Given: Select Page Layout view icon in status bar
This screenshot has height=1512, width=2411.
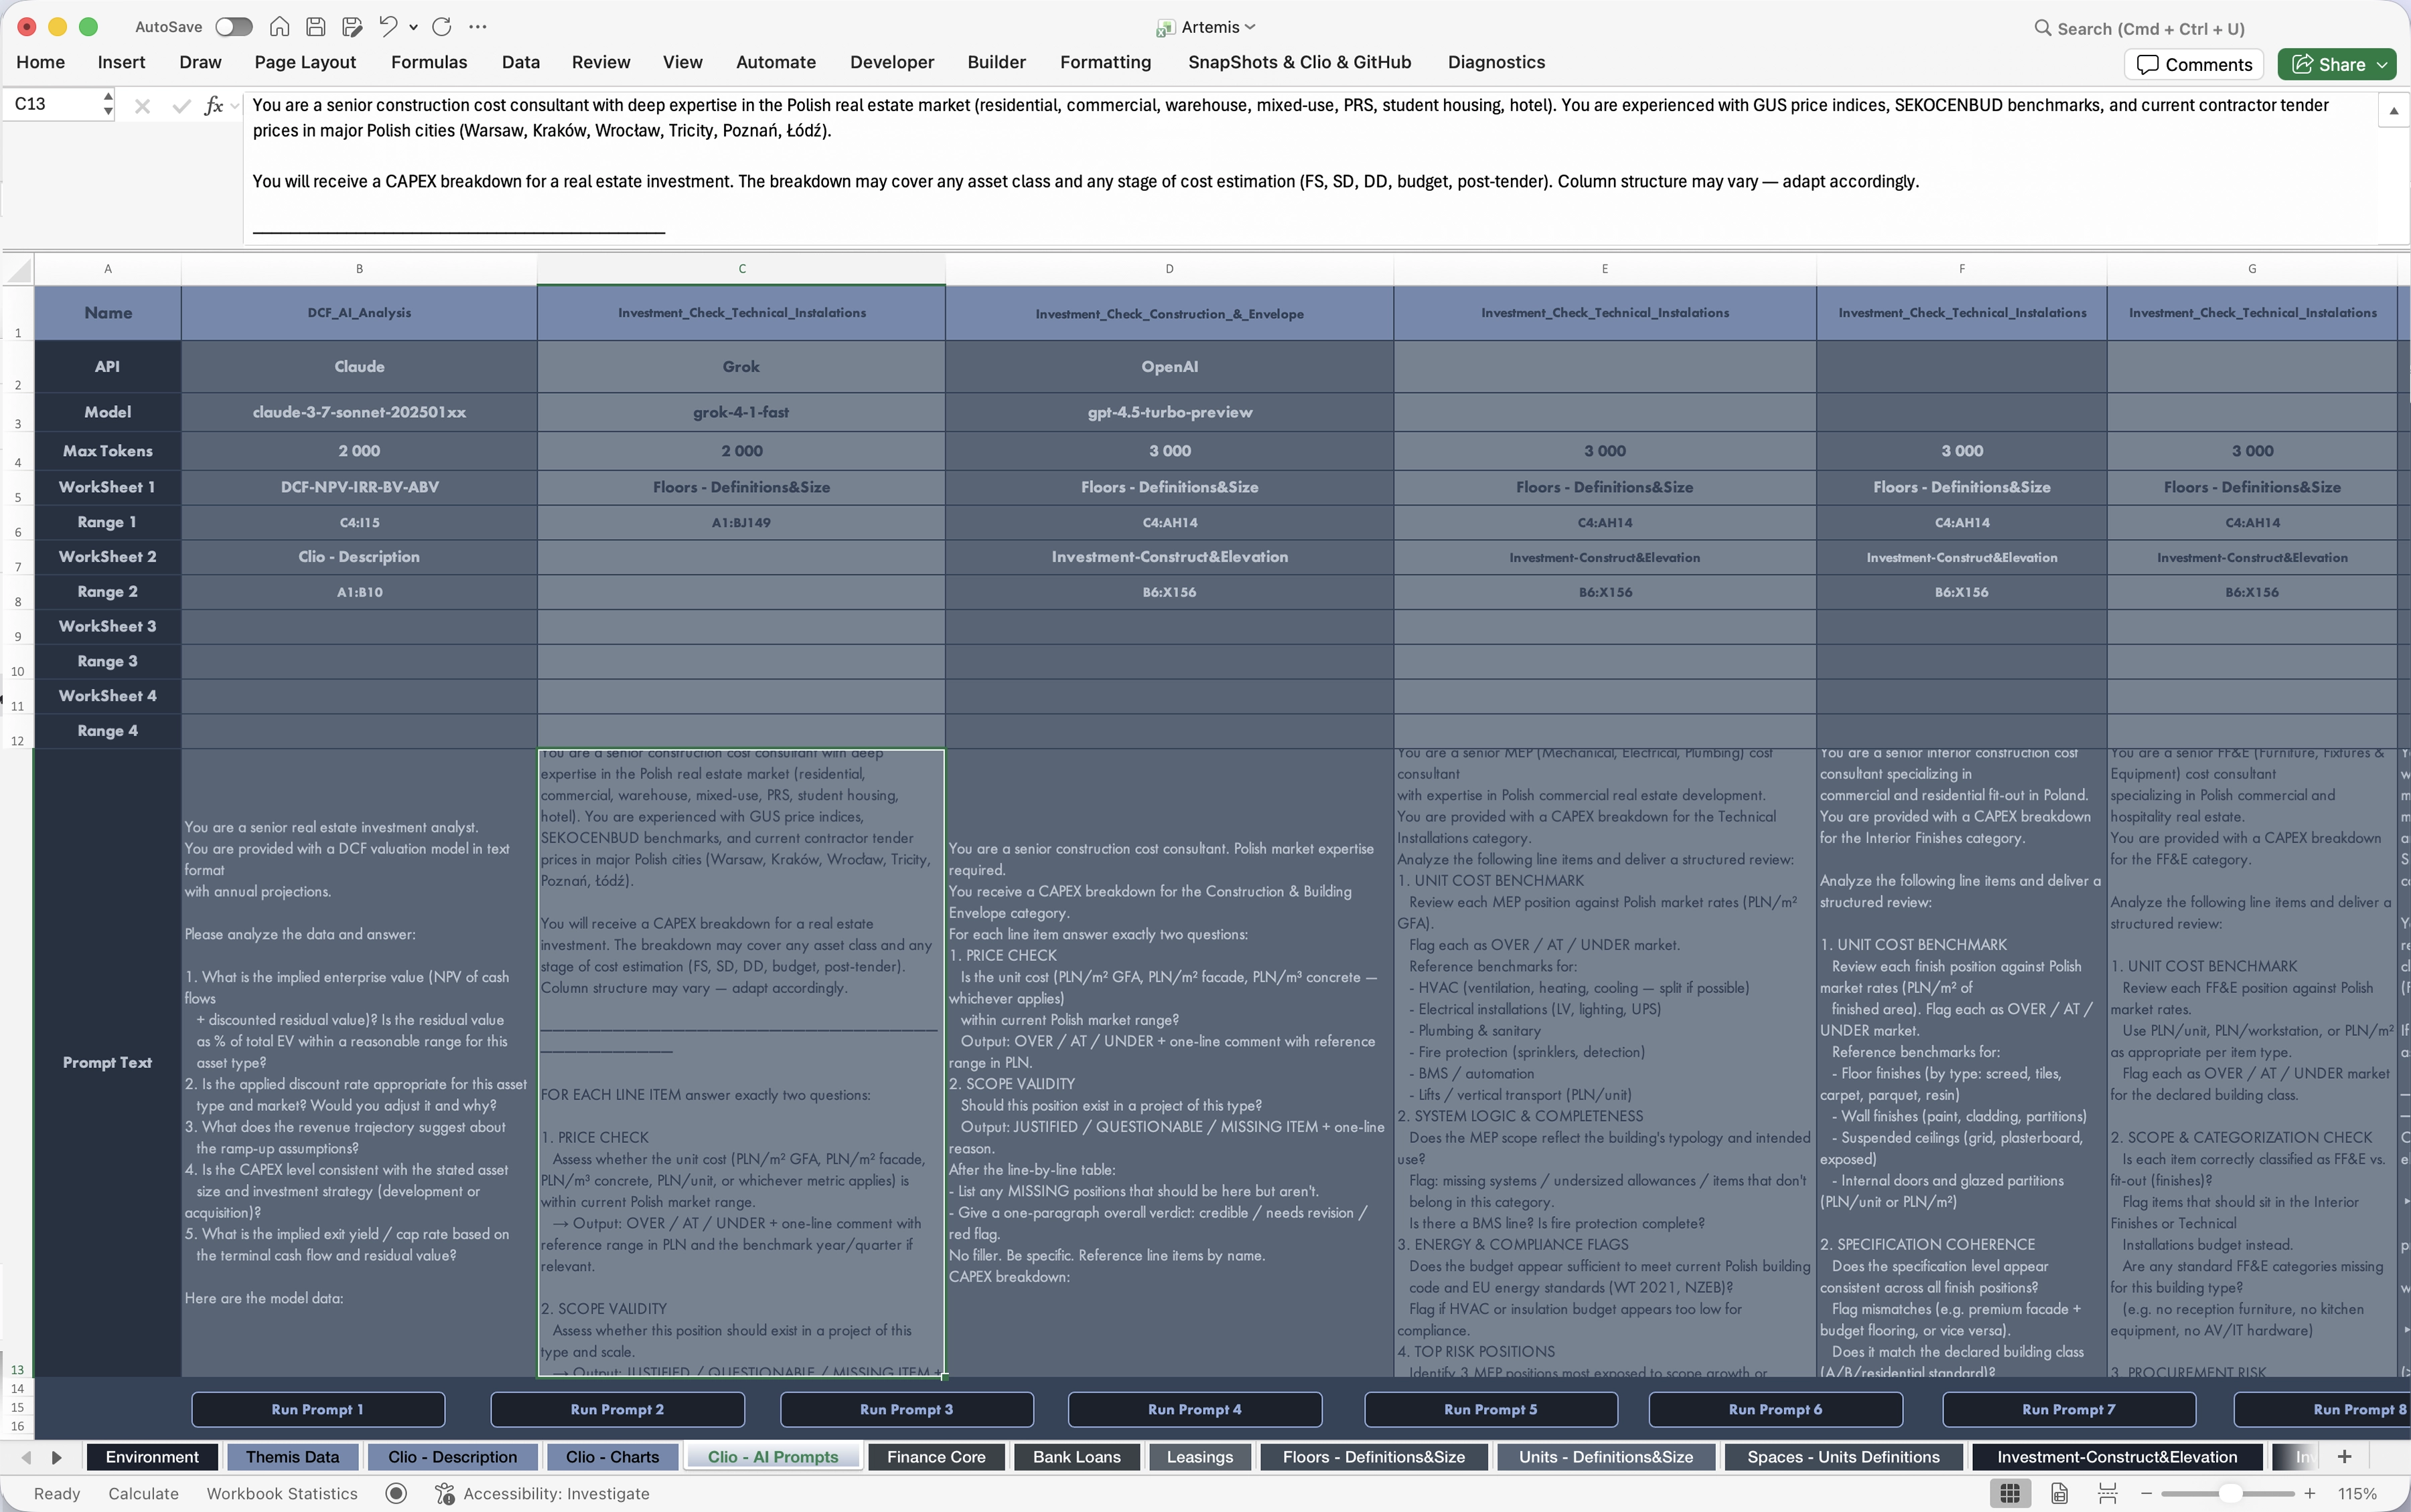Looking at the screenshot, I should tap(2060, 1493).
